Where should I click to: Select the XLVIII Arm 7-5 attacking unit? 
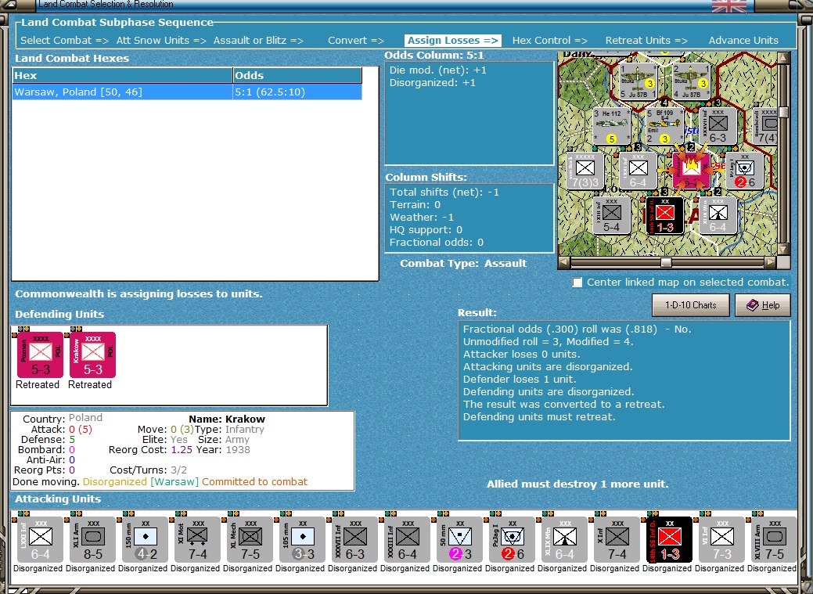tap(774, 539)
